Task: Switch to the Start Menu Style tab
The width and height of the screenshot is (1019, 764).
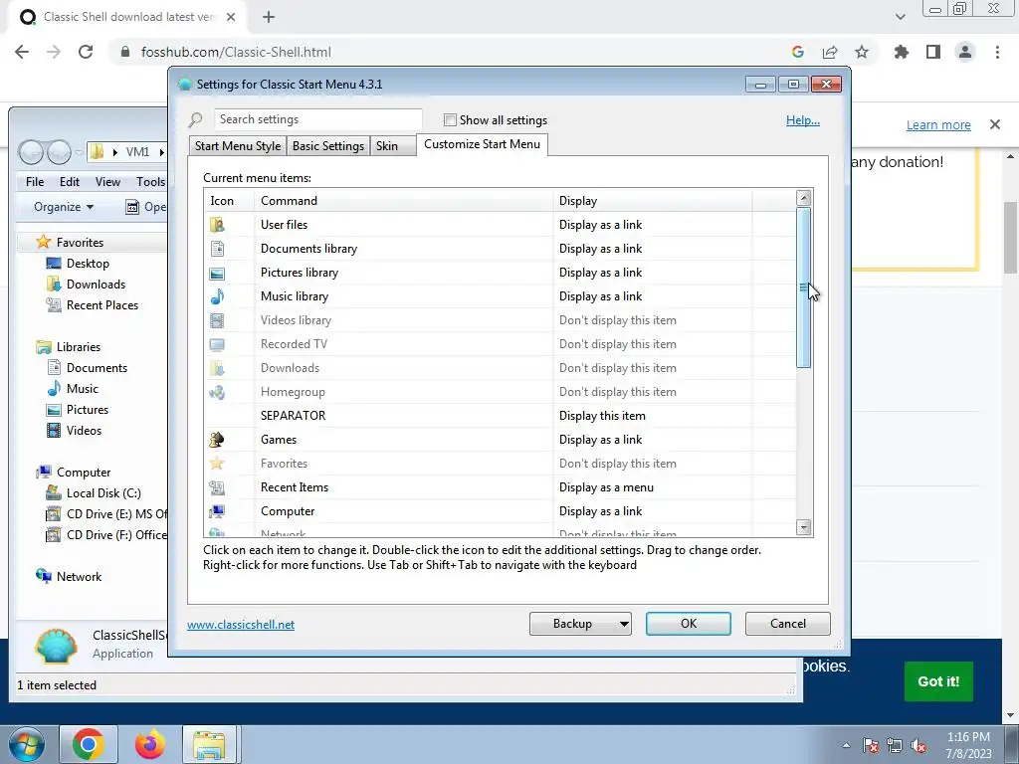Action: [238, 146]
